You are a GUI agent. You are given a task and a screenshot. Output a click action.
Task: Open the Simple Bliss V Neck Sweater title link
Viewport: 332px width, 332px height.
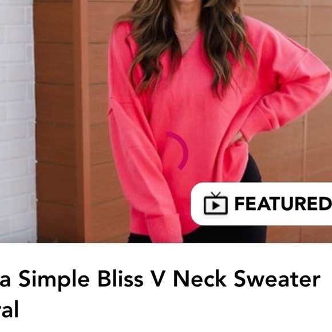click(x=160, y=293)
